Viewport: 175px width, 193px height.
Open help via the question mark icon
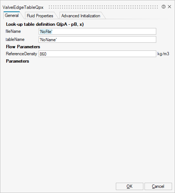164,7
